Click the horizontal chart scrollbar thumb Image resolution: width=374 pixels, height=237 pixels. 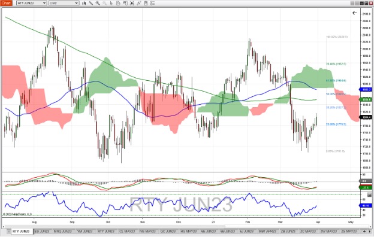tap(297, 226)
